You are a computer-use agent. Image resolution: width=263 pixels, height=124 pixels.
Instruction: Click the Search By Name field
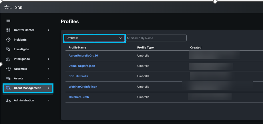(156, 38)
